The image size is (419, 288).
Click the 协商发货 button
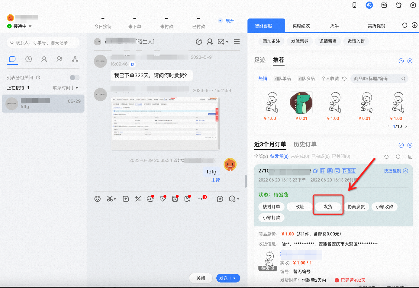(356, 207)
